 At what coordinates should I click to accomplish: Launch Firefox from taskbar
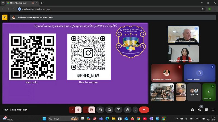[x=132, y=119]
